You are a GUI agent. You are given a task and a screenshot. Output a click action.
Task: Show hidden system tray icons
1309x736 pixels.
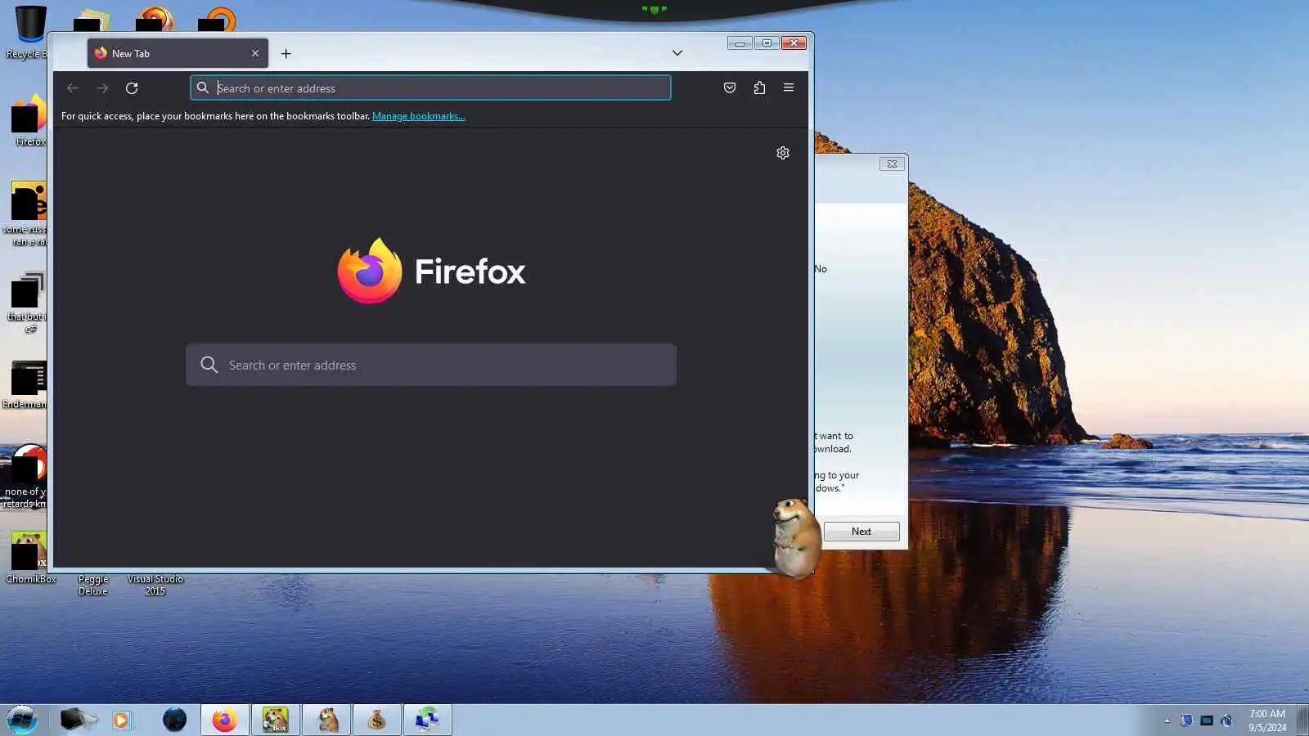coord(1167,720)
